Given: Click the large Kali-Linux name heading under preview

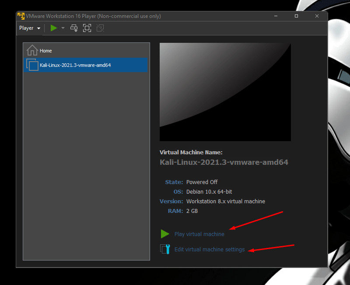Looking at the screenshot, I should 224,163.
